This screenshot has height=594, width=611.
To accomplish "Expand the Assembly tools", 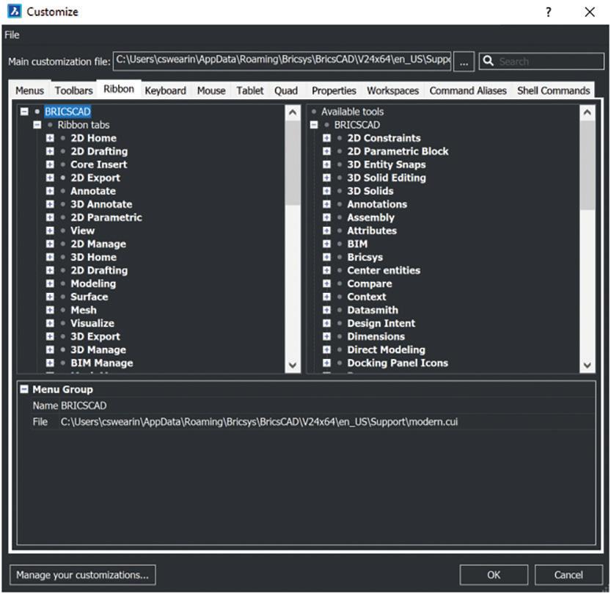I will [326, 217].
